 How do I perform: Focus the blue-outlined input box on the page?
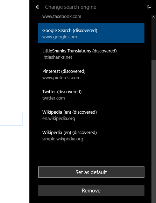(x=11, y=119)
